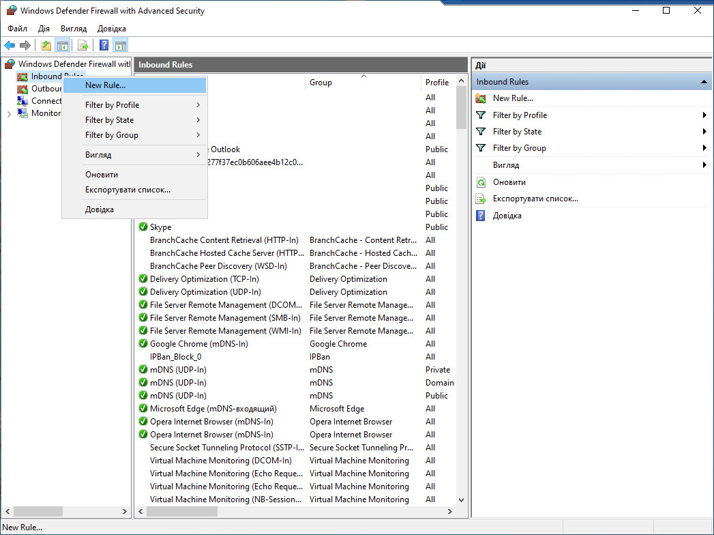Screen dimensions: 714x535
Task: Click the Inbound Rules icon in the console tree
Action: click(23, 76)
